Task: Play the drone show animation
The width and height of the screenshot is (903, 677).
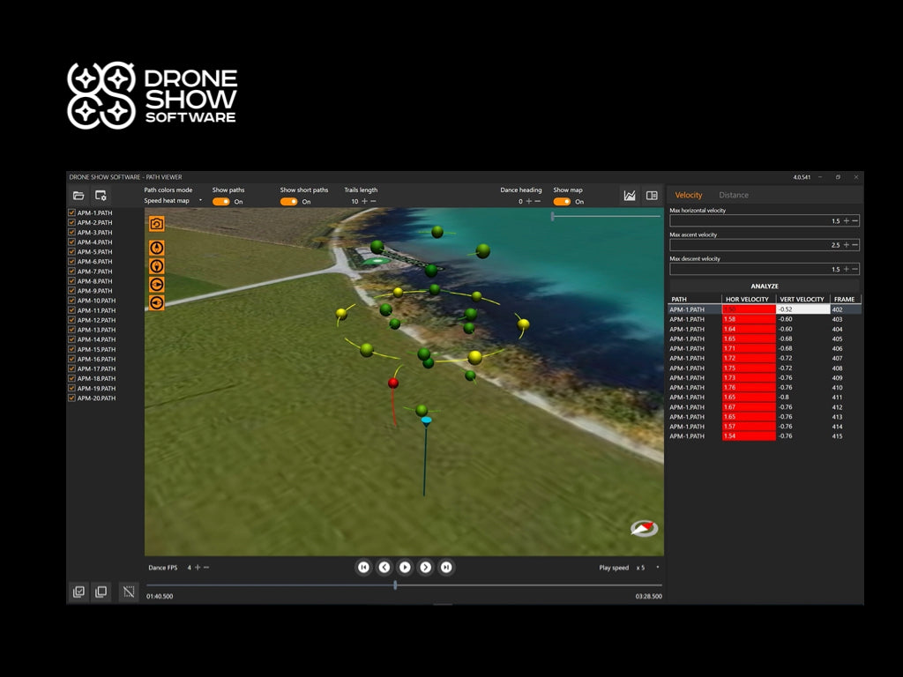Action: coord(405,567)
